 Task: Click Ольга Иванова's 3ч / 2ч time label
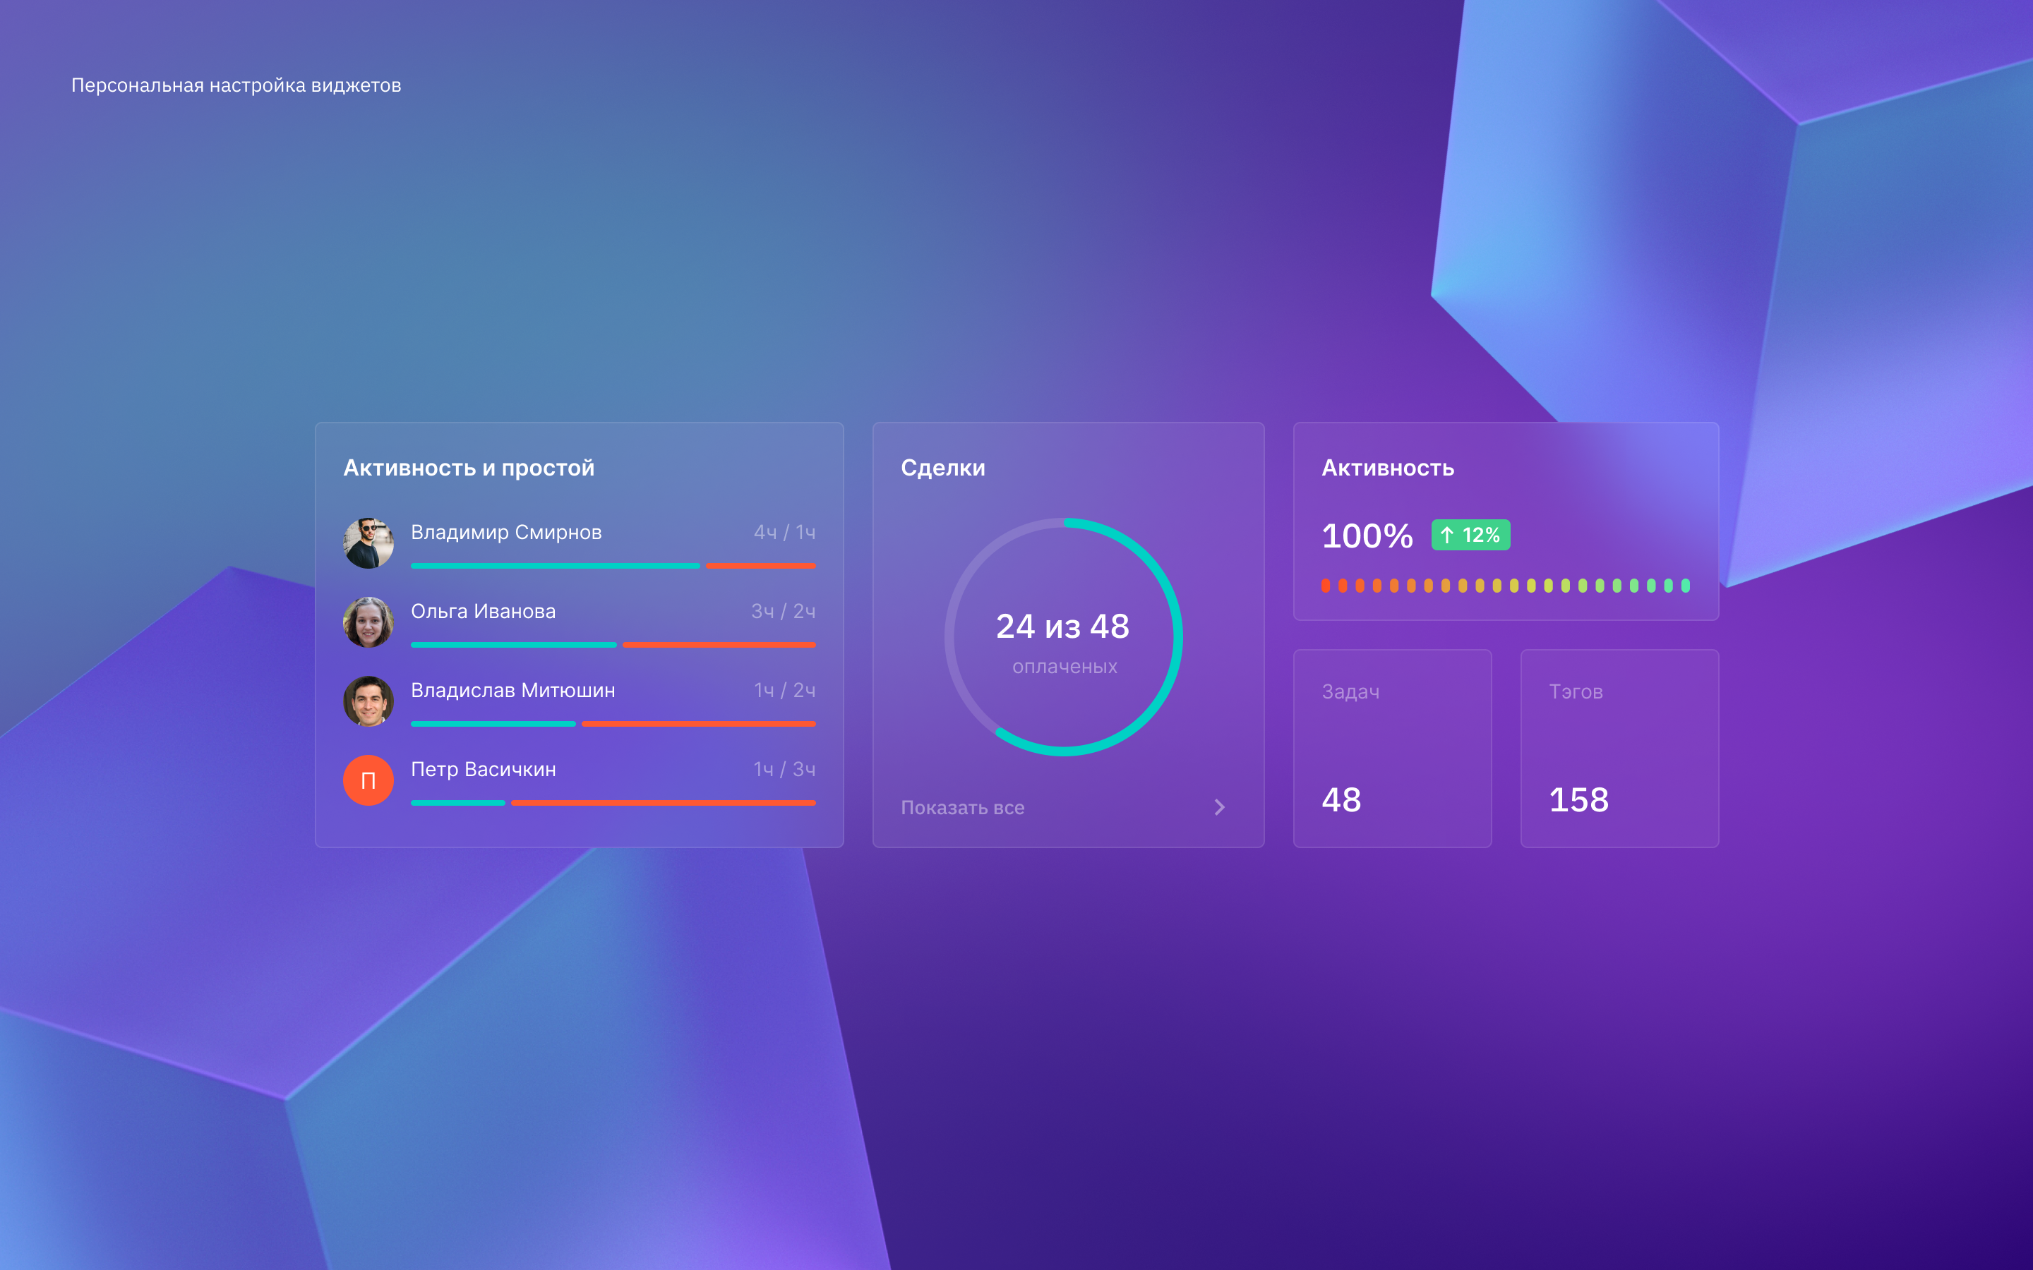pyautogui.click(x=783, y=612)
